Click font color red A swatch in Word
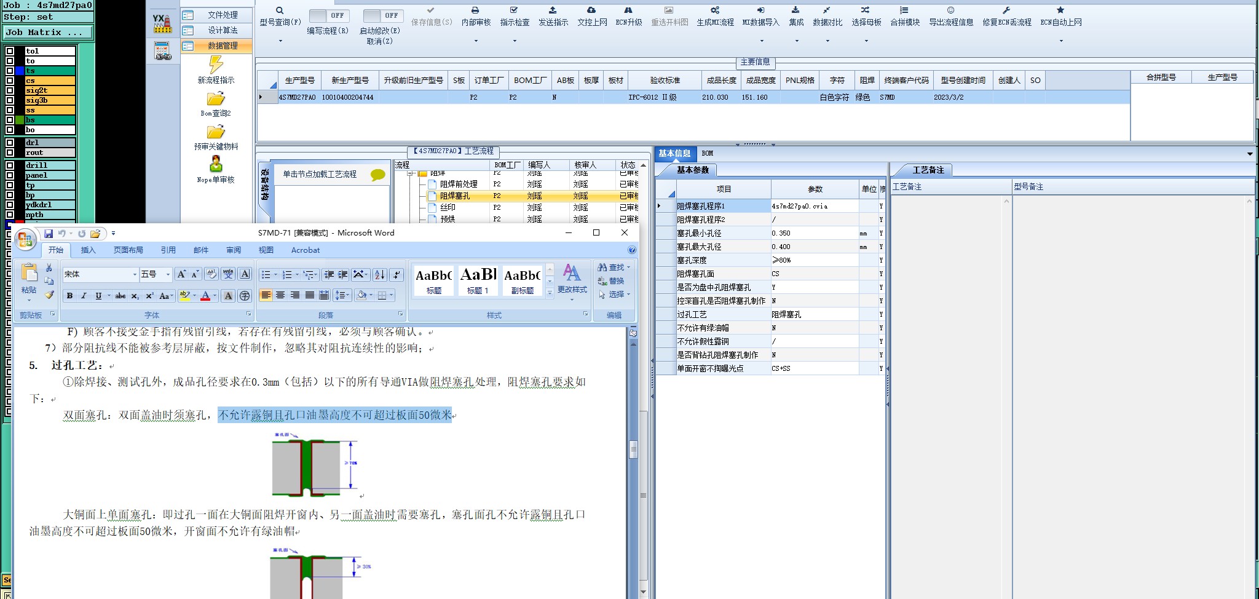The image size is (1259, 599). pos(206,296)
